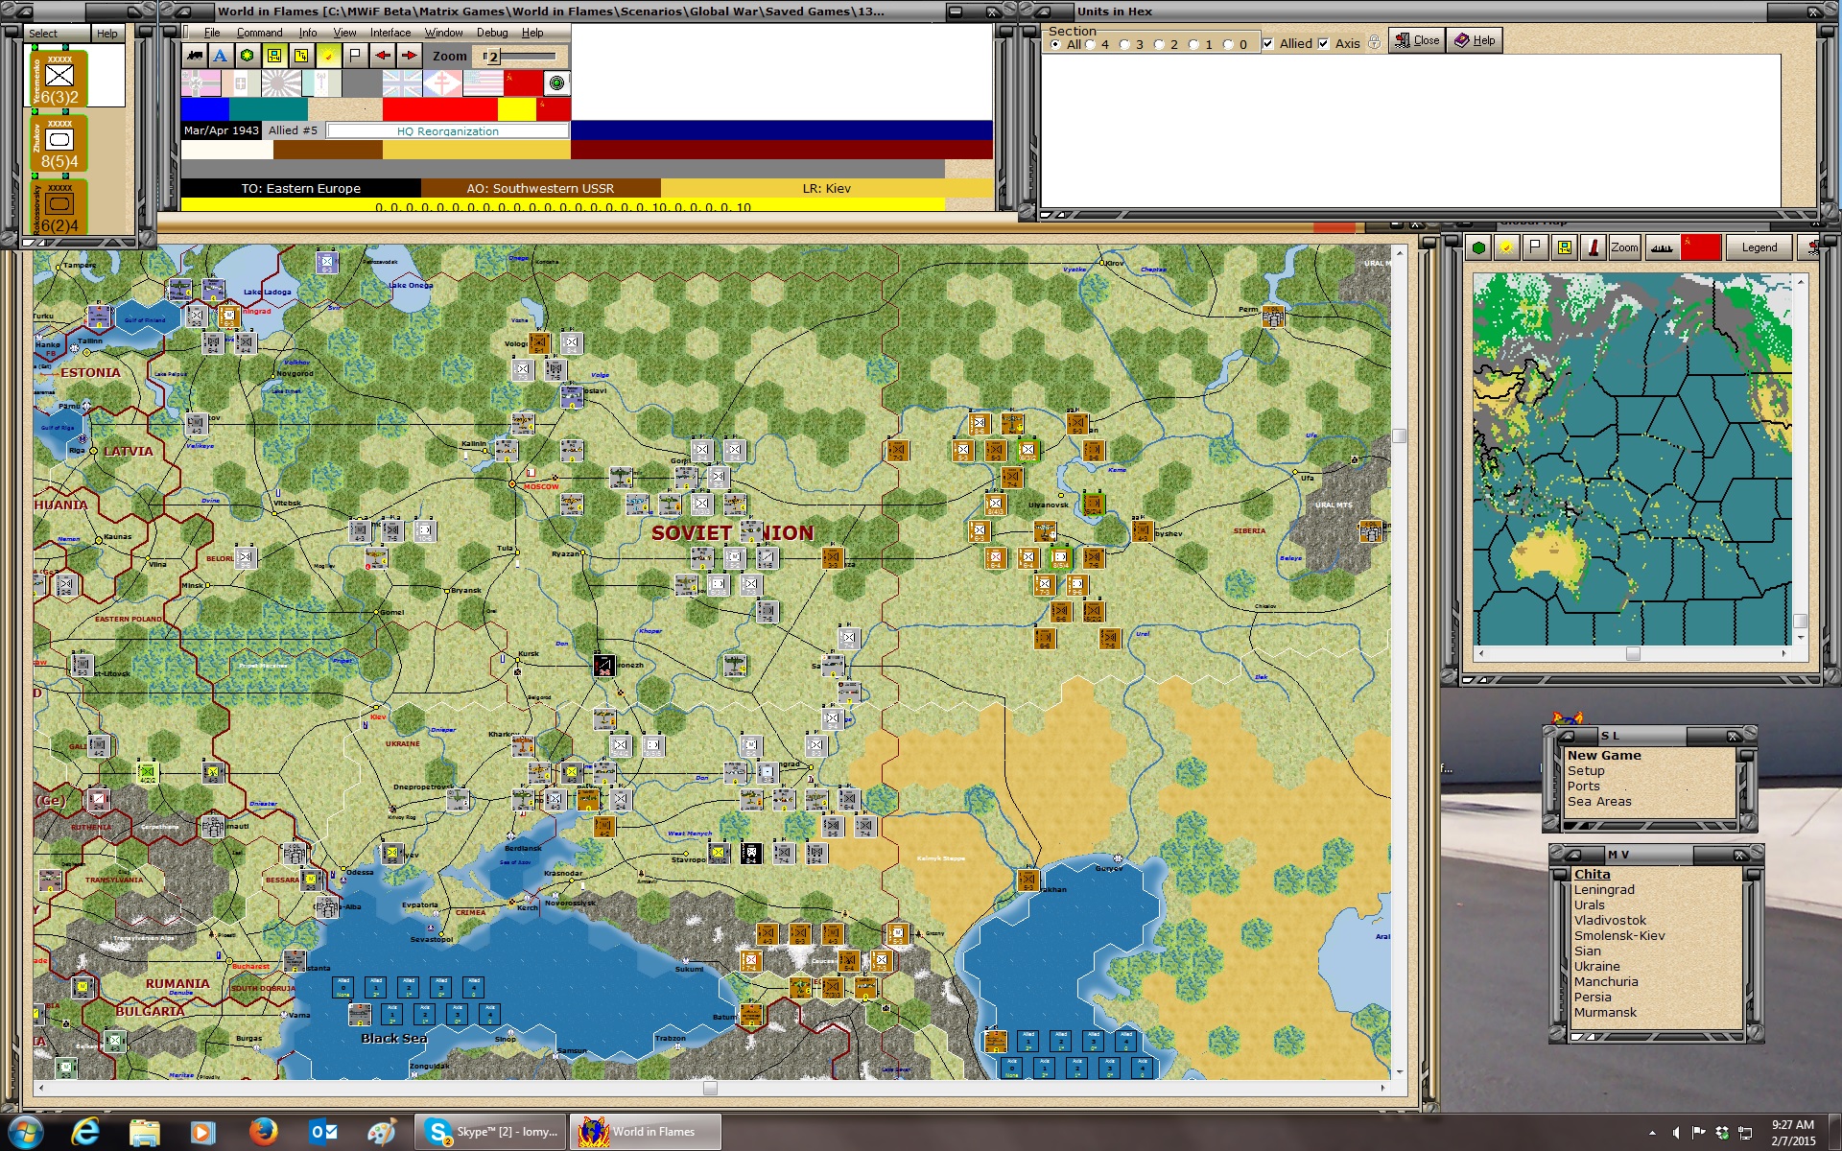The width and height of the screenshot is (1842, 1151).
Task: Click the Legend button in Global Map
Action: click(1759, 247)
